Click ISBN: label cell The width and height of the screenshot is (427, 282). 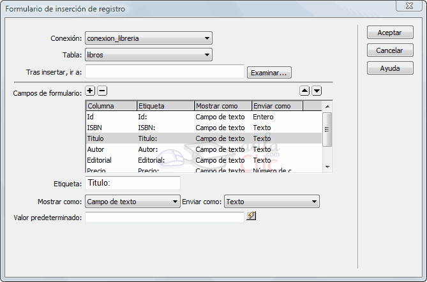pos(147,128)
